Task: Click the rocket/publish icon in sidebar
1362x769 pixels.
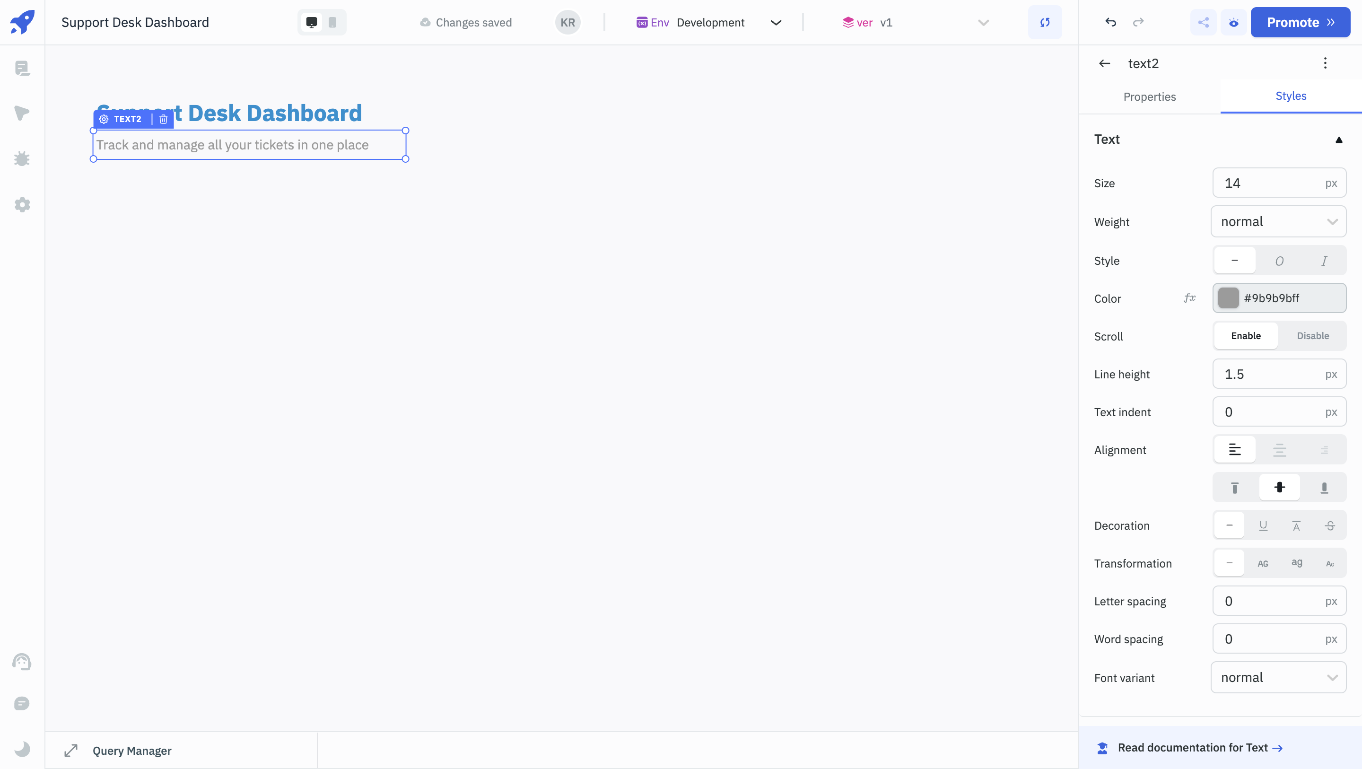Action: pyautogui.click(x=22, y=21)
